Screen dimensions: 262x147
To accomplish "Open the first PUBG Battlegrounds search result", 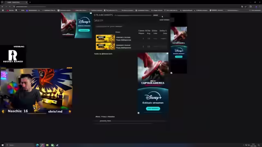I will (x=124, y=38).
